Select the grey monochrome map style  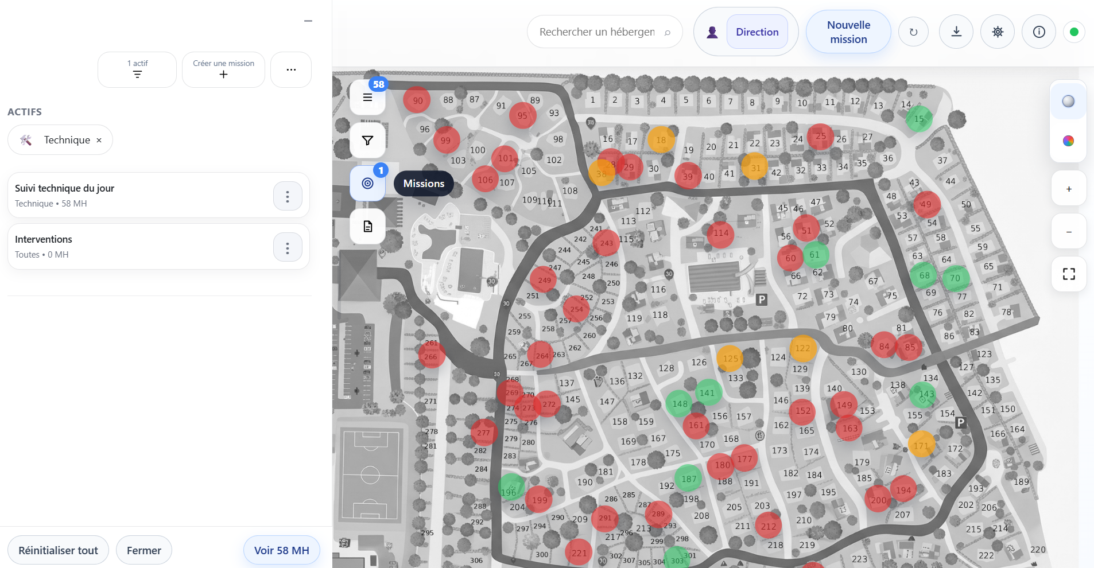[x=1068, y=101]
